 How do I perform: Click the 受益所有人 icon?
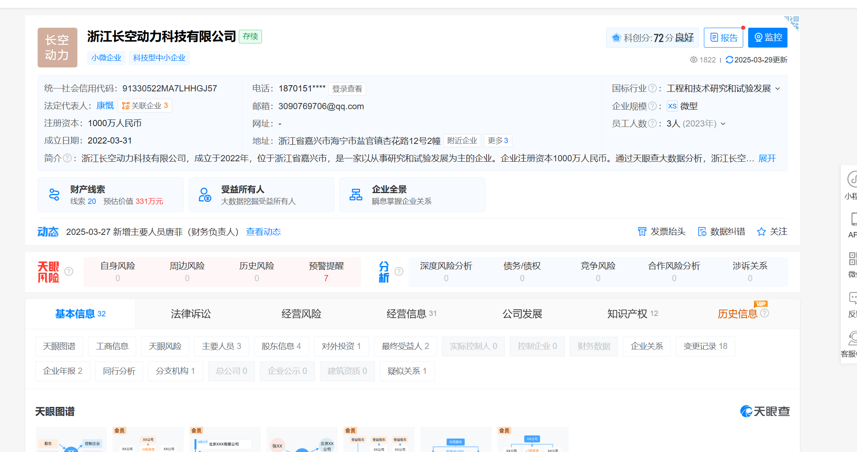[205, 195]
